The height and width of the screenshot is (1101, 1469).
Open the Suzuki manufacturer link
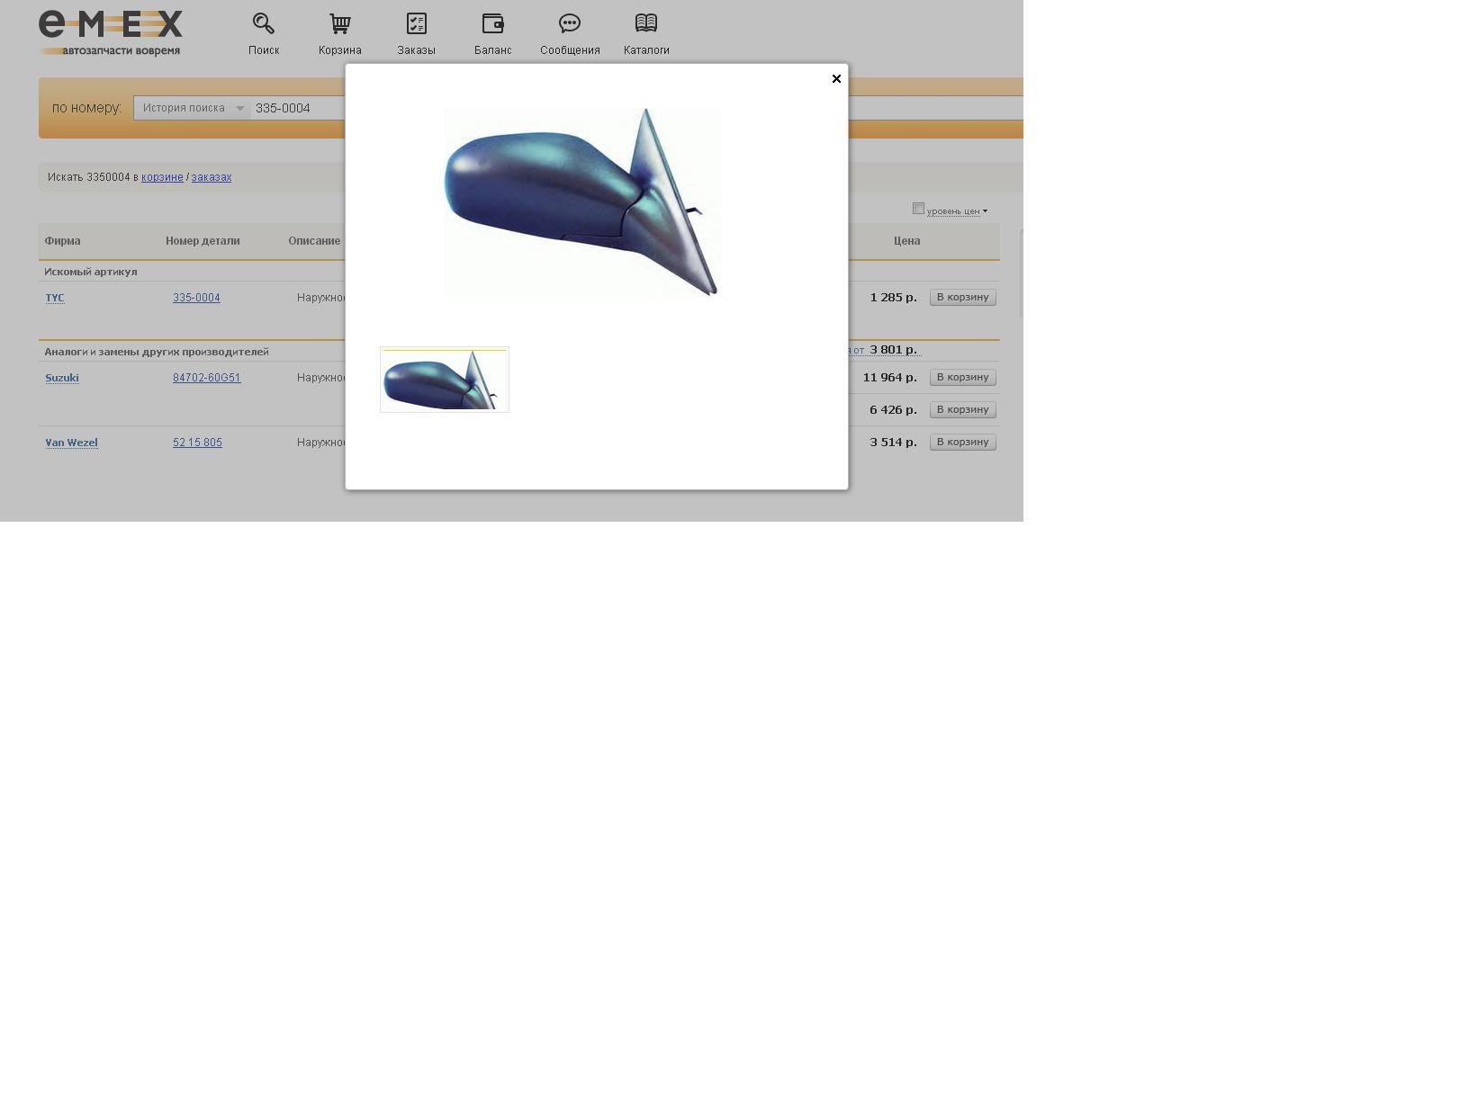[62, 378]
